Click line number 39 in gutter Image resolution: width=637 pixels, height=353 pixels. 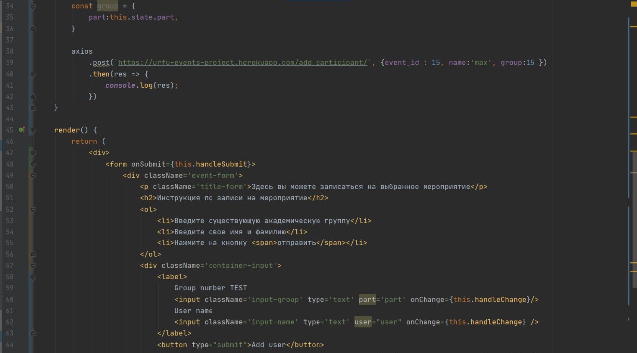[x=9, y=63]
